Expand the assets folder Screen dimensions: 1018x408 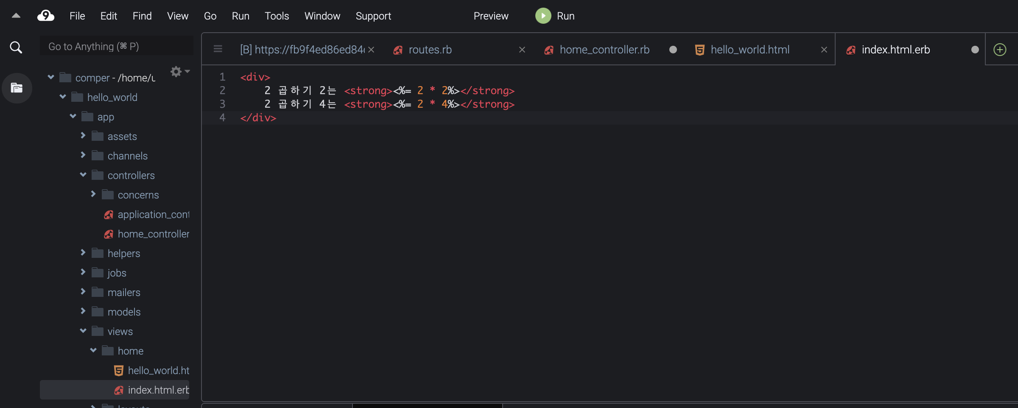click(83, 136)
